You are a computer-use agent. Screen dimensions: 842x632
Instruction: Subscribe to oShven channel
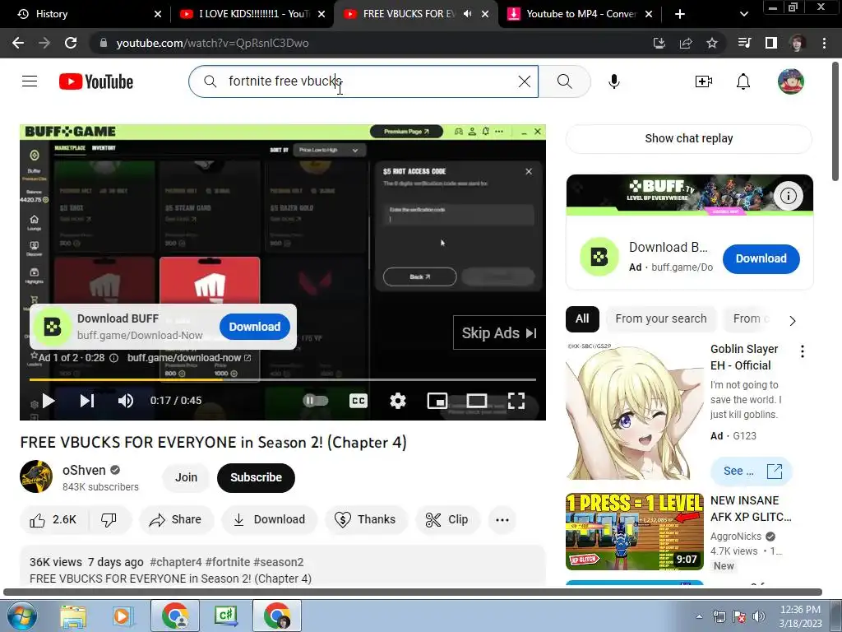tap(257, 477)
